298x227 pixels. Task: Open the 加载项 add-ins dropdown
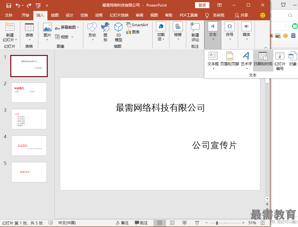[x=161, y=31]
